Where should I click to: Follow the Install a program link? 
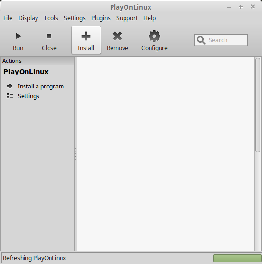click(41, 87)
